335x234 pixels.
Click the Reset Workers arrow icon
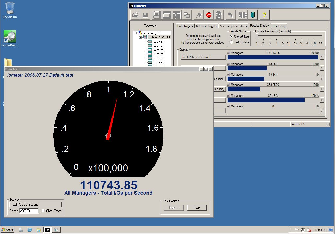[x=230, y=15]
